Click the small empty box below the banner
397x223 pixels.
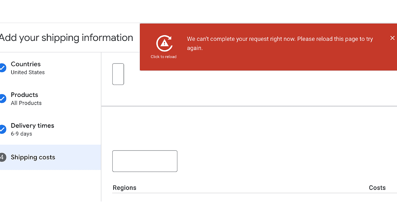pyautogui.click(x=118, y=74)
